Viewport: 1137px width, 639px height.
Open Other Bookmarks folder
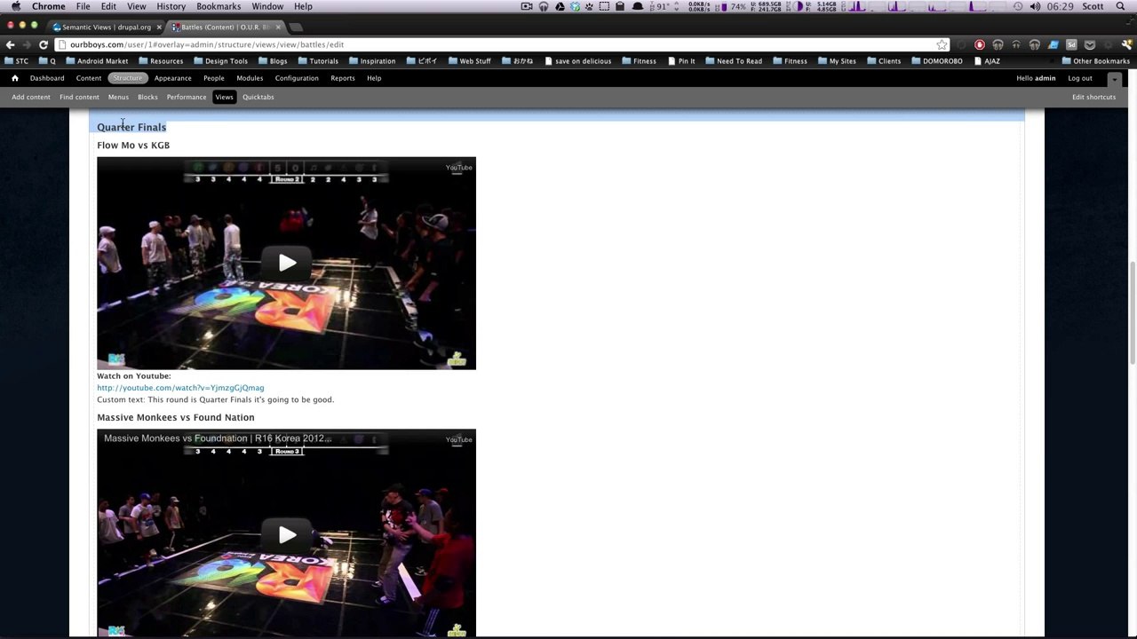1095,61
